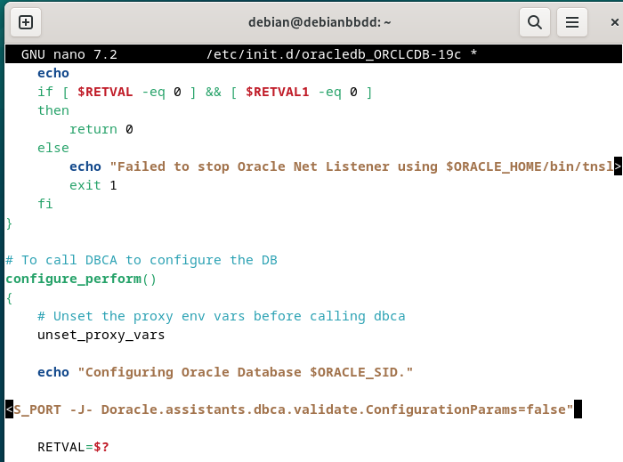
Task: Open the hamburger menu
Action: 572,22
